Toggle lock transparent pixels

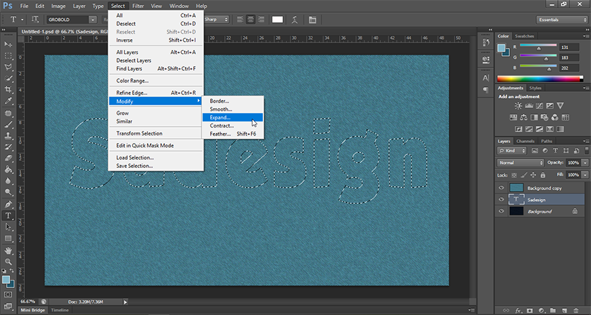pyautogui.click(x=514, y=175)
